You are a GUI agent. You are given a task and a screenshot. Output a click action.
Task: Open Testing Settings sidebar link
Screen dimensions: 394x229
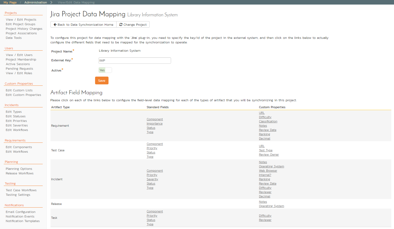pos(18,195)
